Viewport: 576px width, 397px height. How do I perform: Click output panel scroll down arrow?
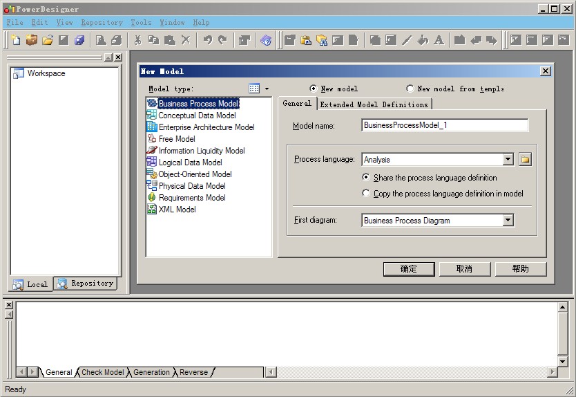562,361
